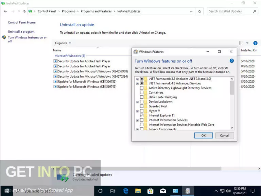The height and width of the screenshot is (196, 261).
Task: Show hidden system tray icons
Action: pos(216,191)
